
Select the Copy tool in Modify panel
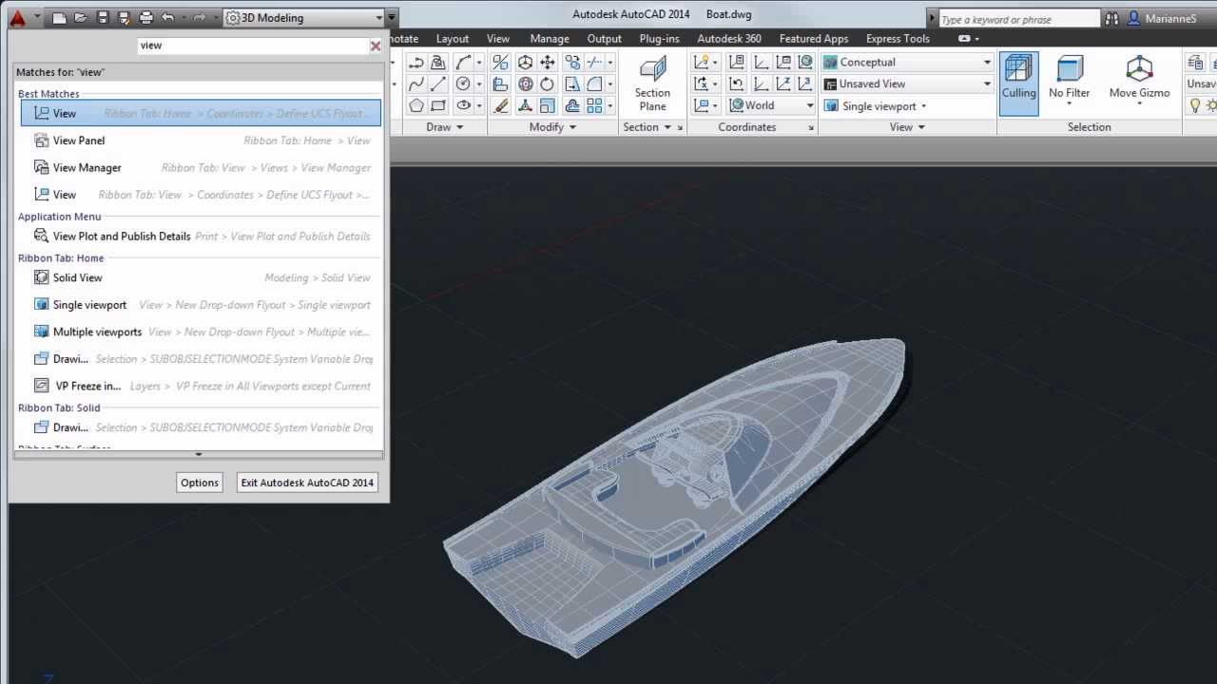click(572, 62)
